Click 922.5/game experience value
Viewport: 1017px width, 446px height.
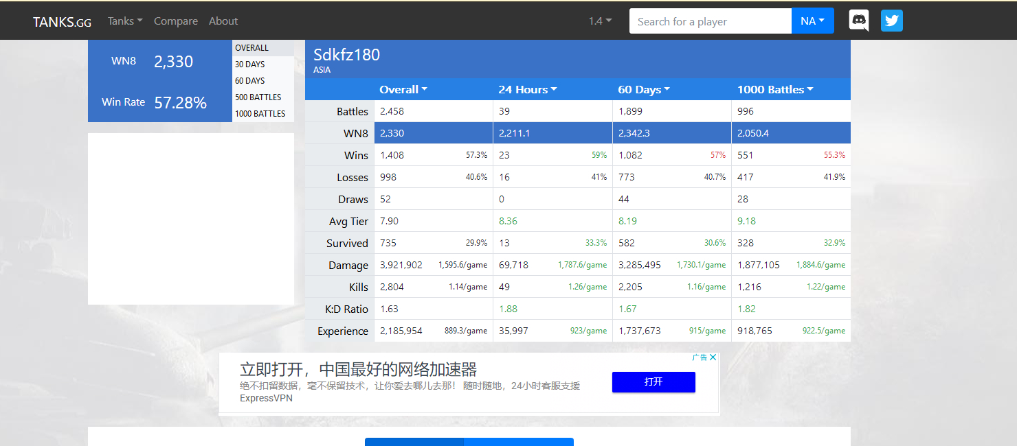point(824,331)
